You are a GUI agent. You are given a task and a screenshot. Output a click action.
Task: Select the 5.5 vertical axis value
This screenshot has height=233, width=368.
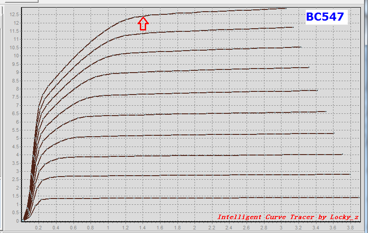(x=16, y=130)
